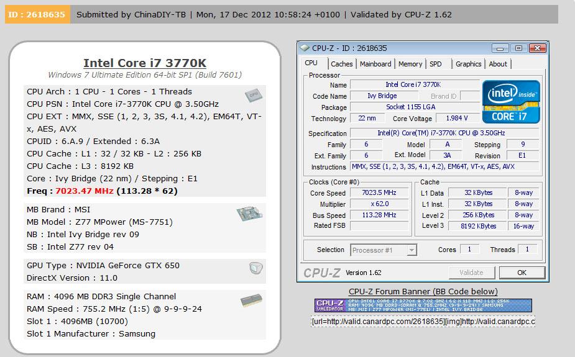Image resolution: width=575 pixels, height=357 pixels.
Task: Click the red 7023.47 MHz frequency text
Action: coord(85,191)
